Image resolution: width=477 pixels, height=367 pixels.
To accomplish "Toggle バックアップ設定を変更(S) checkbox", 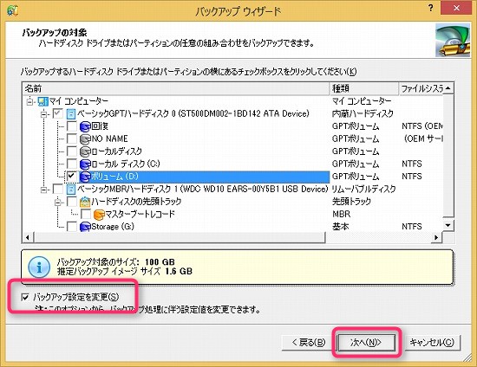I will click(x=25, y=297).
